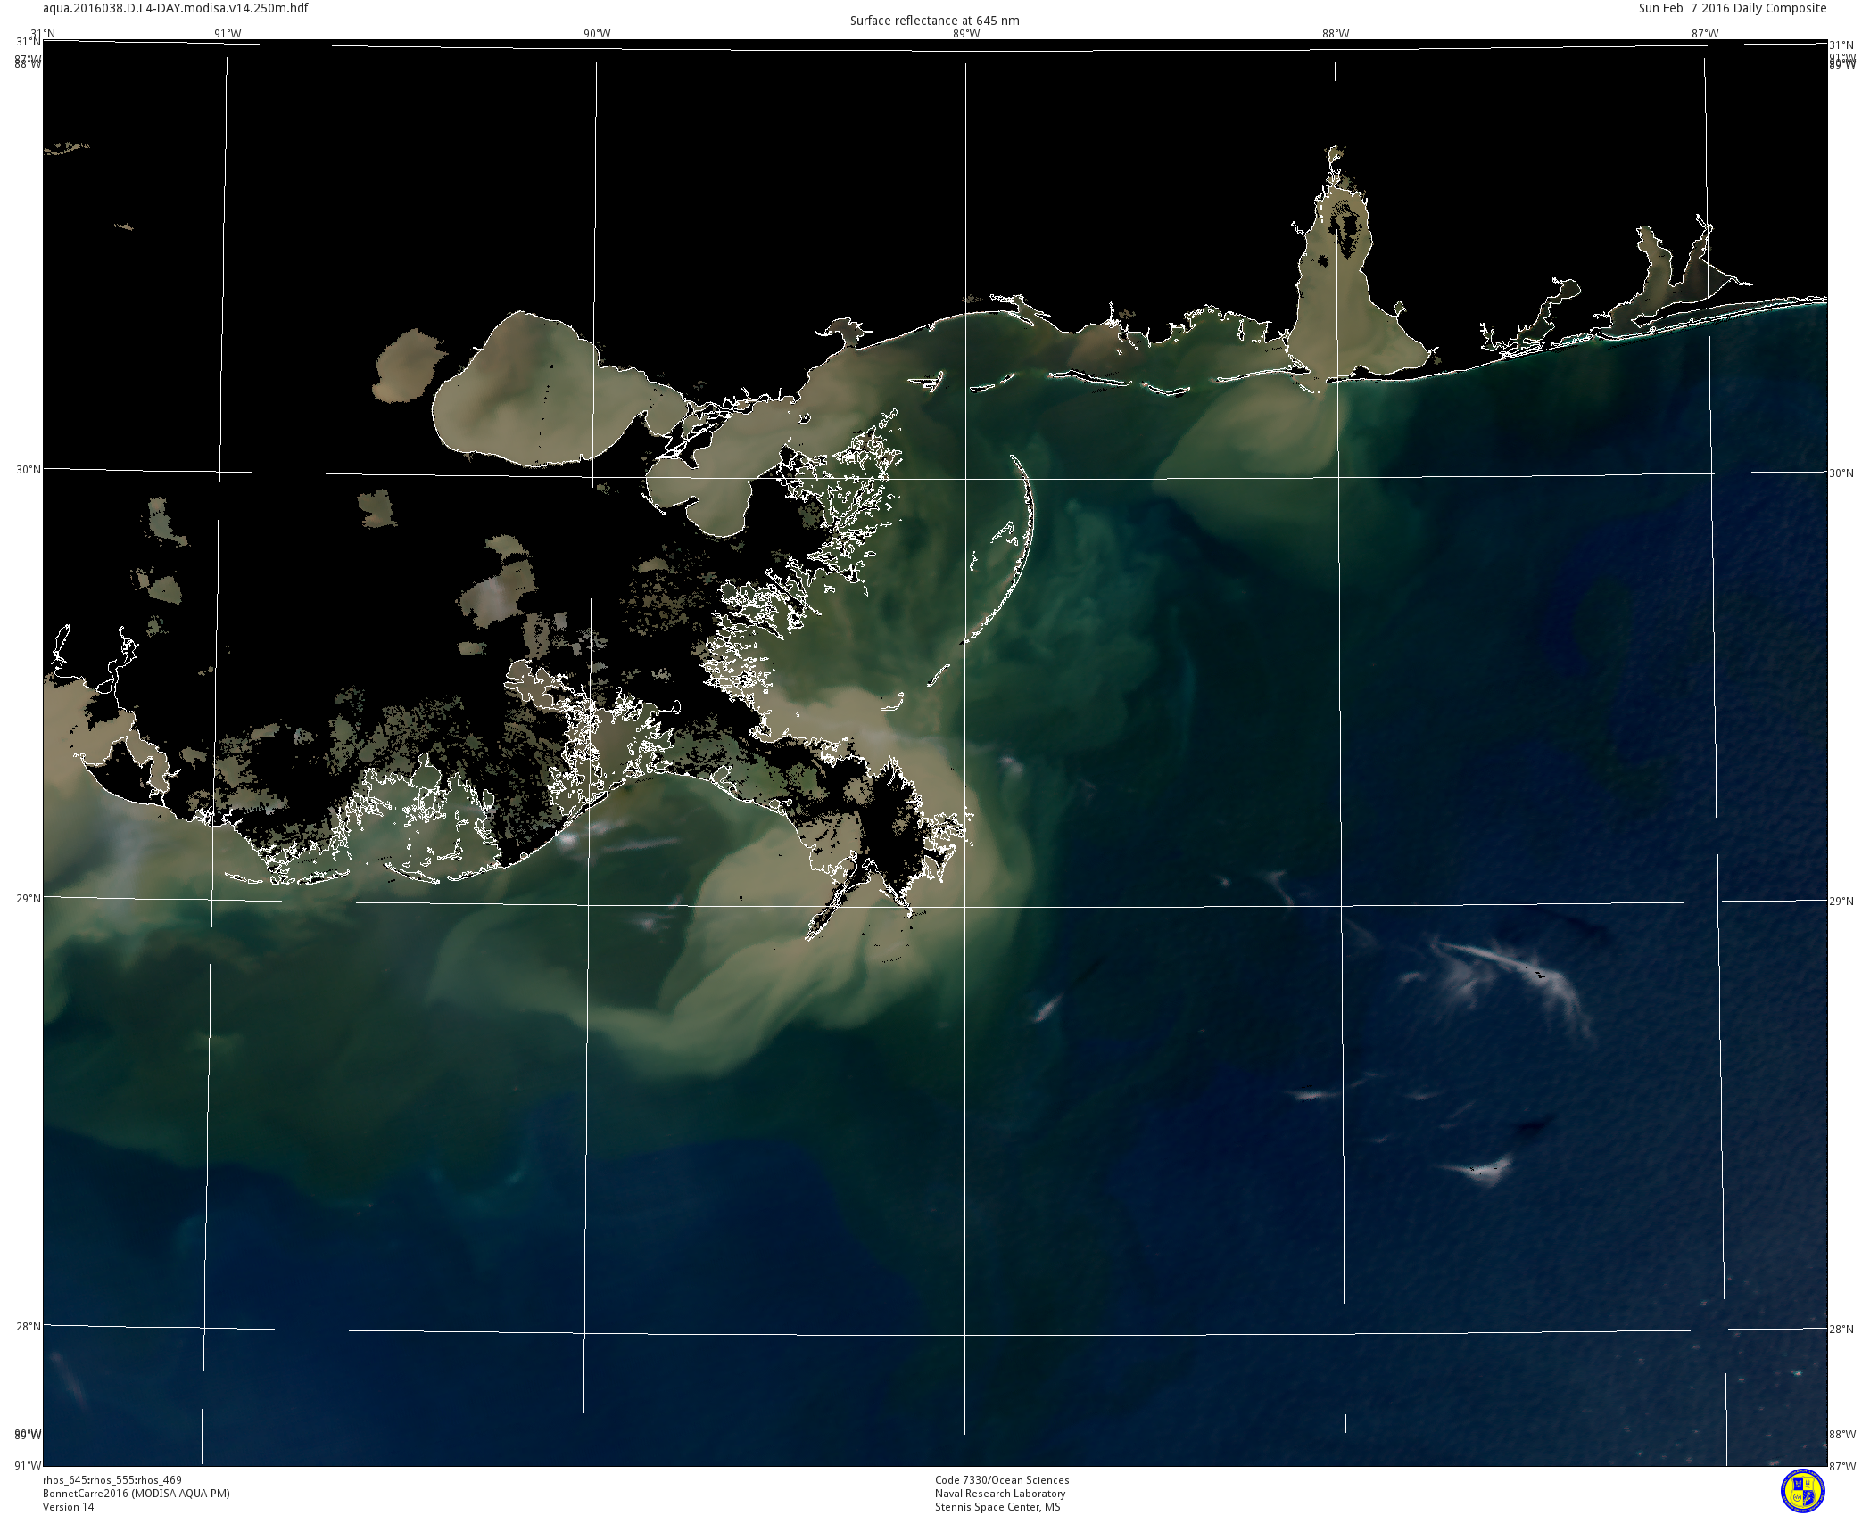Click the 91°W longitude label at top
The image size is (1870, 1515).
point(228,34)
